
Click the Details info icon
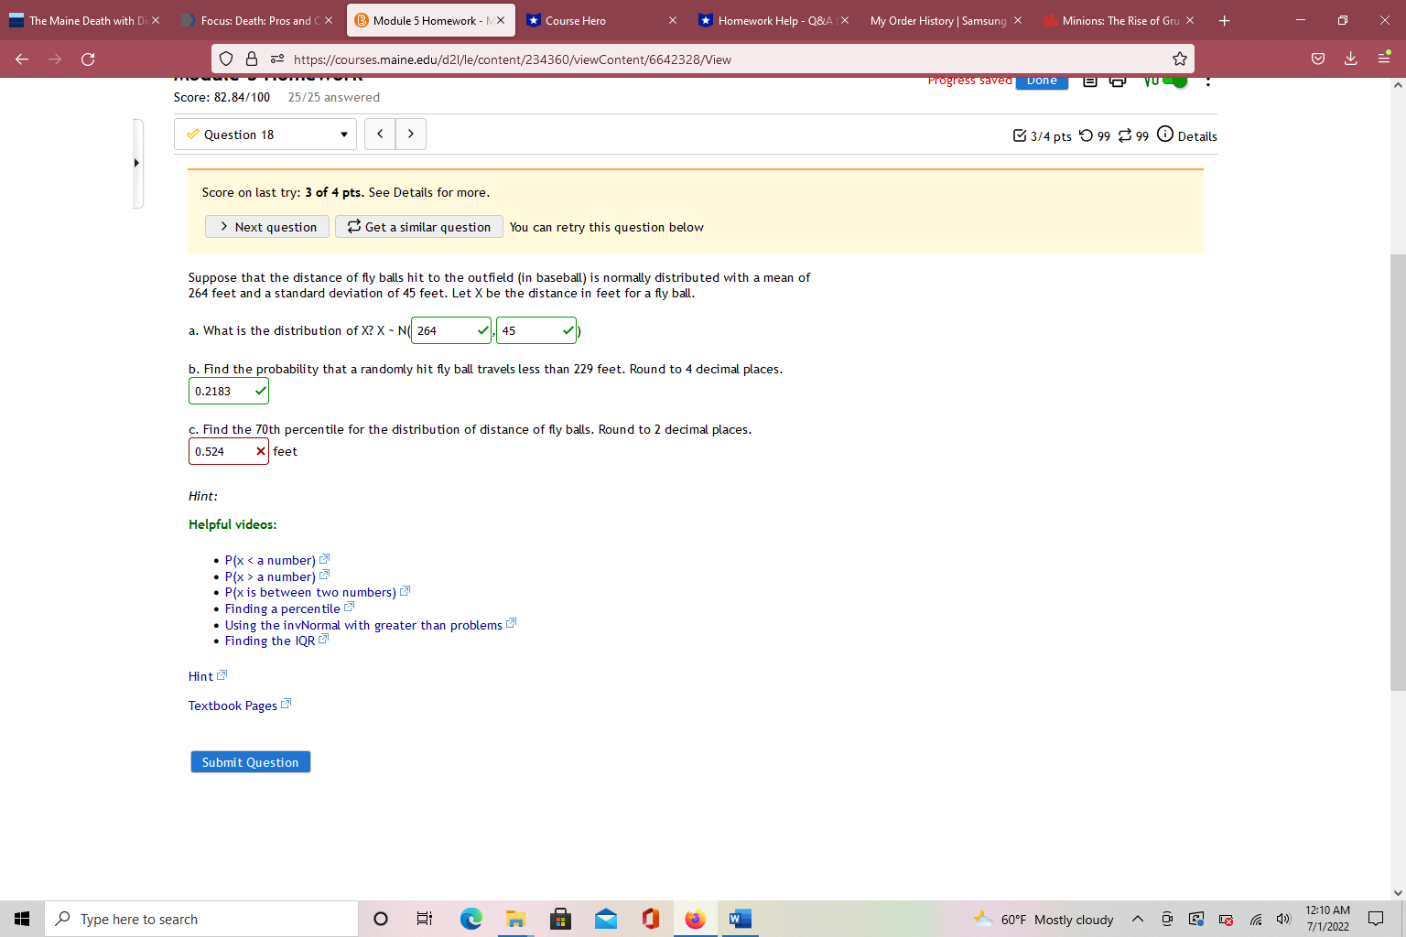(1164, 134)
